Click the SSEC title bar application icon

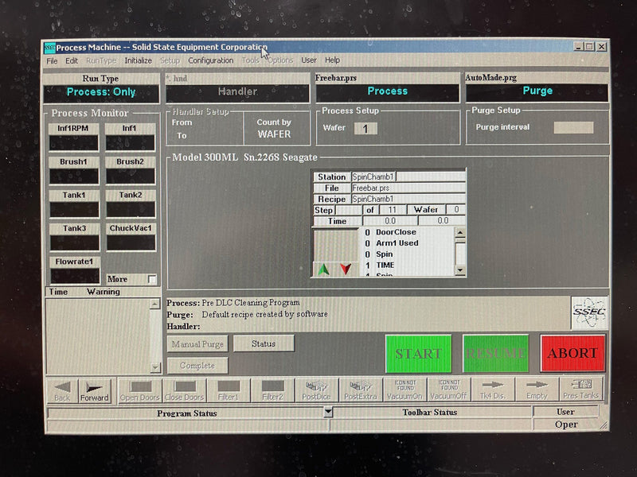(x=49, y=48)
